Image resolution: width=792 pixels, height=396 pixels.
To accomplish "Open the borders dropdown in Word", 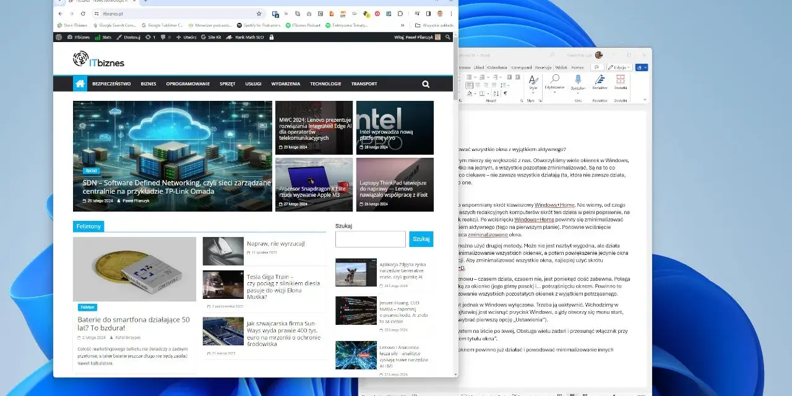I will click(x=488, y=93).
